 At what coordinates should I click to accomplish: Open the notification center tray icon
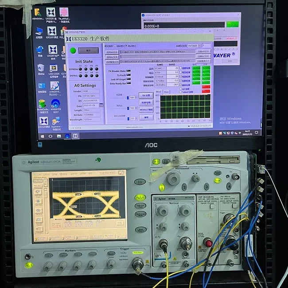257,132
